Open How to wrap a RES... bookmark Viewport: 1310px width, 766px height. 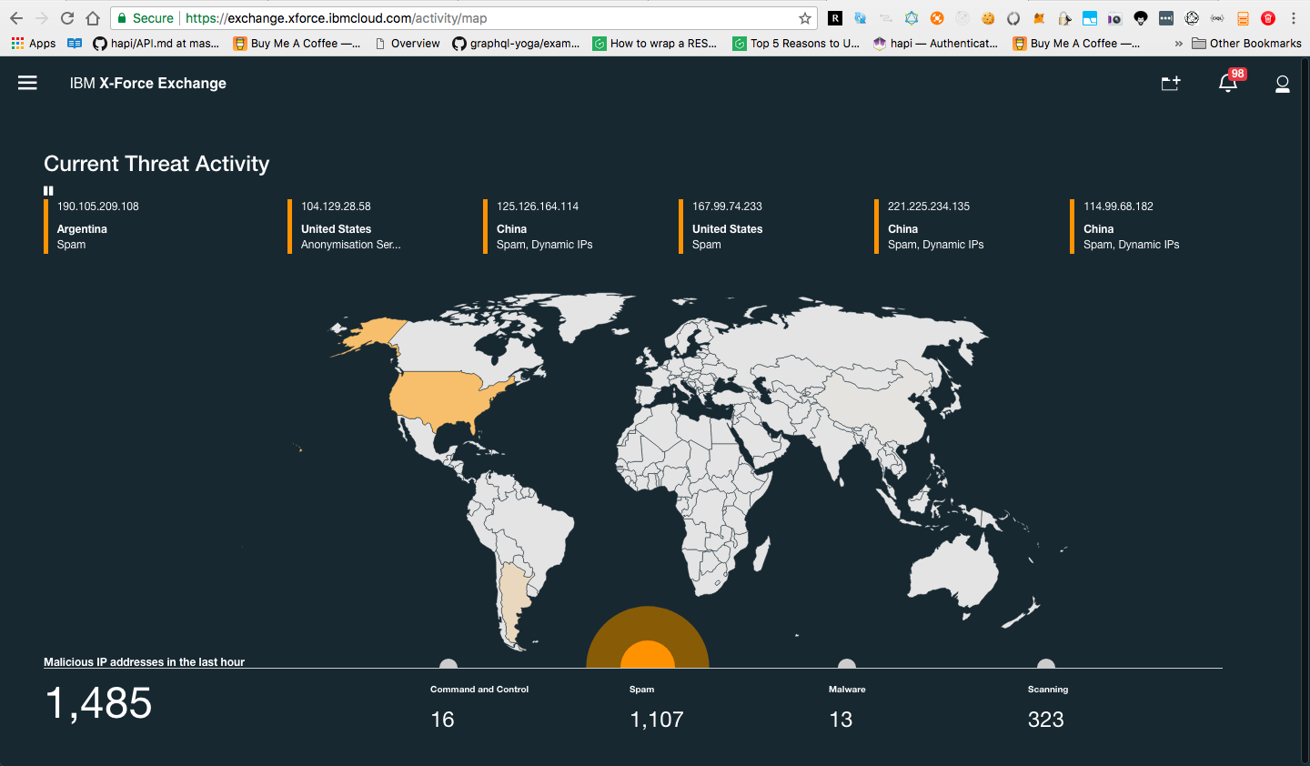pos(655,43)
